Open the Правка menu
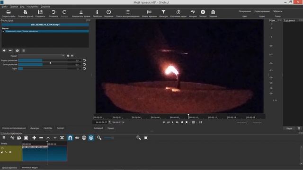The image size is (303, 170). click(14, 7)
